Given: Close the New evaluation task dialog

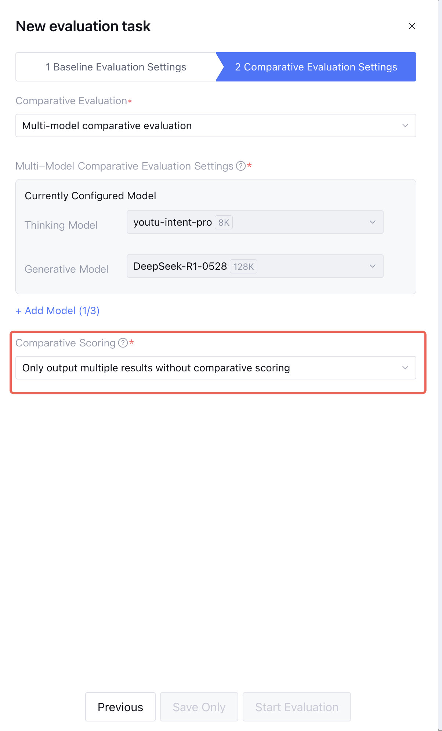Looking at the screenshot, I should (x=412, y=26).
